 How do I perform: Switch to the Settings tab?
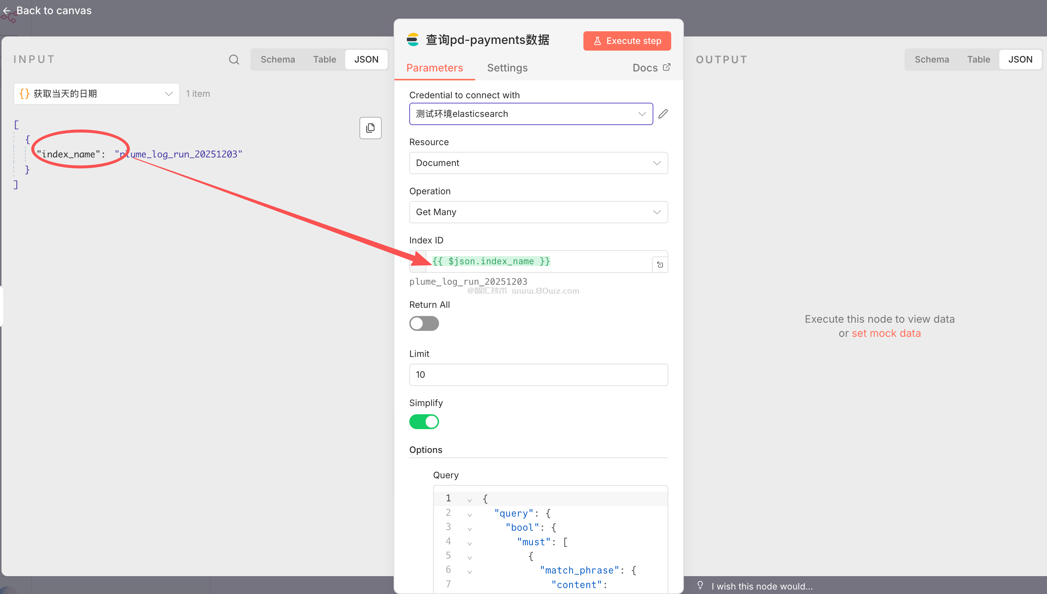507,68
